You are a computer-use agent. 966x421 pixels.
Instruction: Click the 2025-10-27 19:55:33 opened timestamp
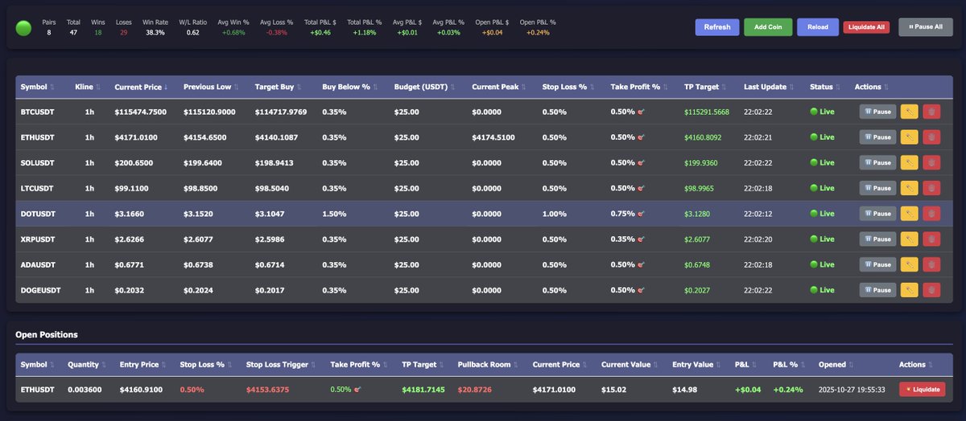[x=852, y=389]
